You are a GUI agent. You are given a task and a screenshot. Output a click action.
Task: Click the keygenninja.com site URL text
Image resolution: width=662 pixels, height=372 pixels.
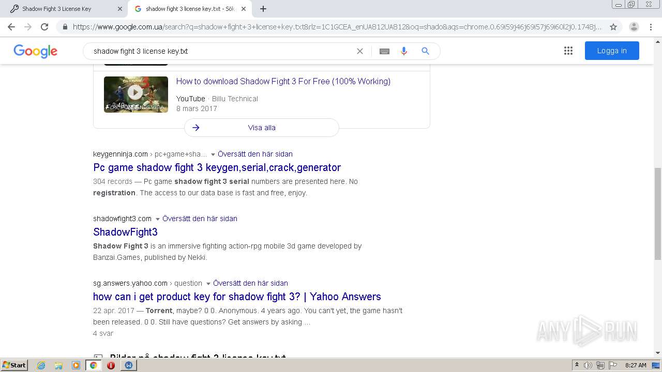pos(121,154)
